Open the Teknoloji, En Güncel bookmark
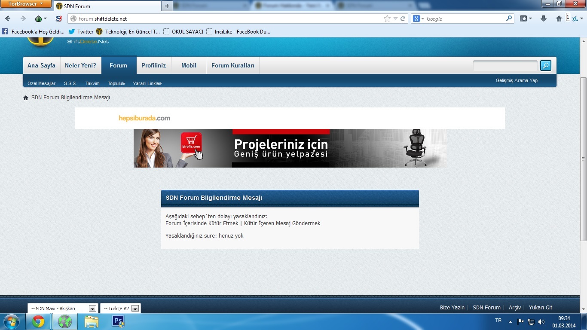The width and height of the screenshot is (587, 330). [128, 31]
